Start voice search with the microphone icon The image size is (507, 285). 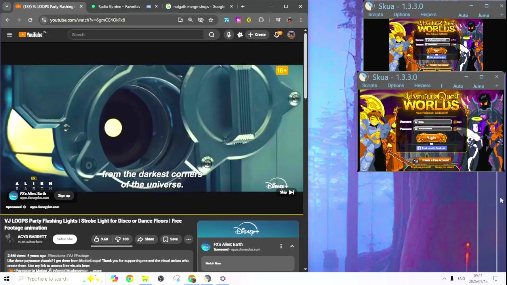point(229,34)
